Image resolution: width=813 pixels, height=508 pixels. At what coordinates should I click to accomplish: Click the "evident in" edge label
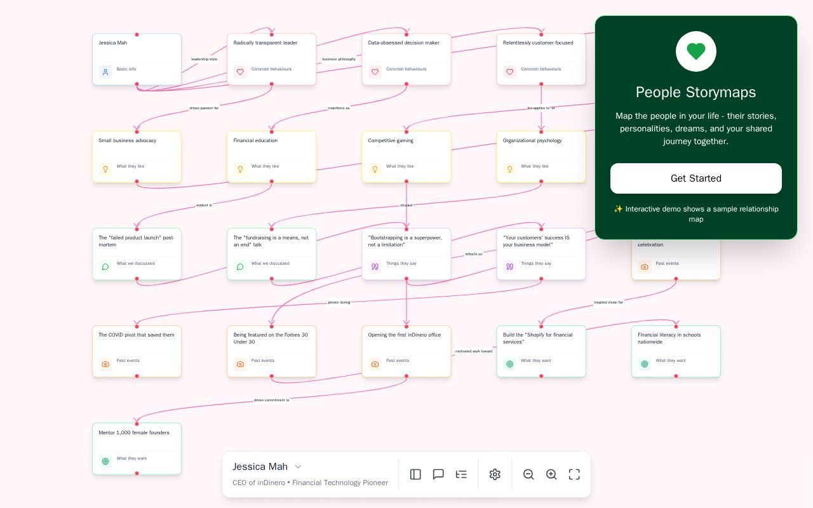(204, 205)
